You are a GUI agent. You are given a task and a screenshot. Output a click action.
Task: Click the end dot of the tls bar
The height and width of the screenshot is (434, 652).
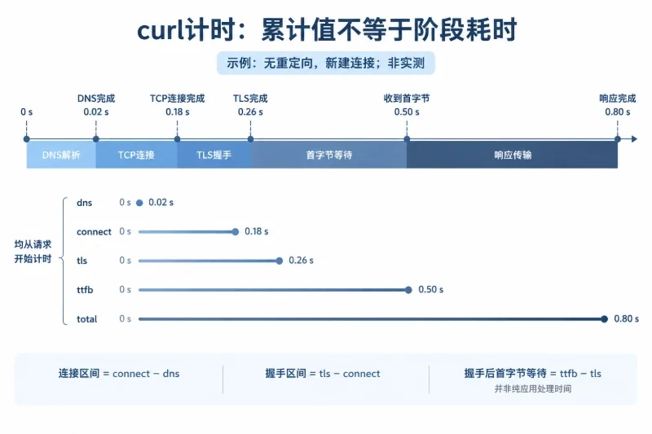[280, 261]
